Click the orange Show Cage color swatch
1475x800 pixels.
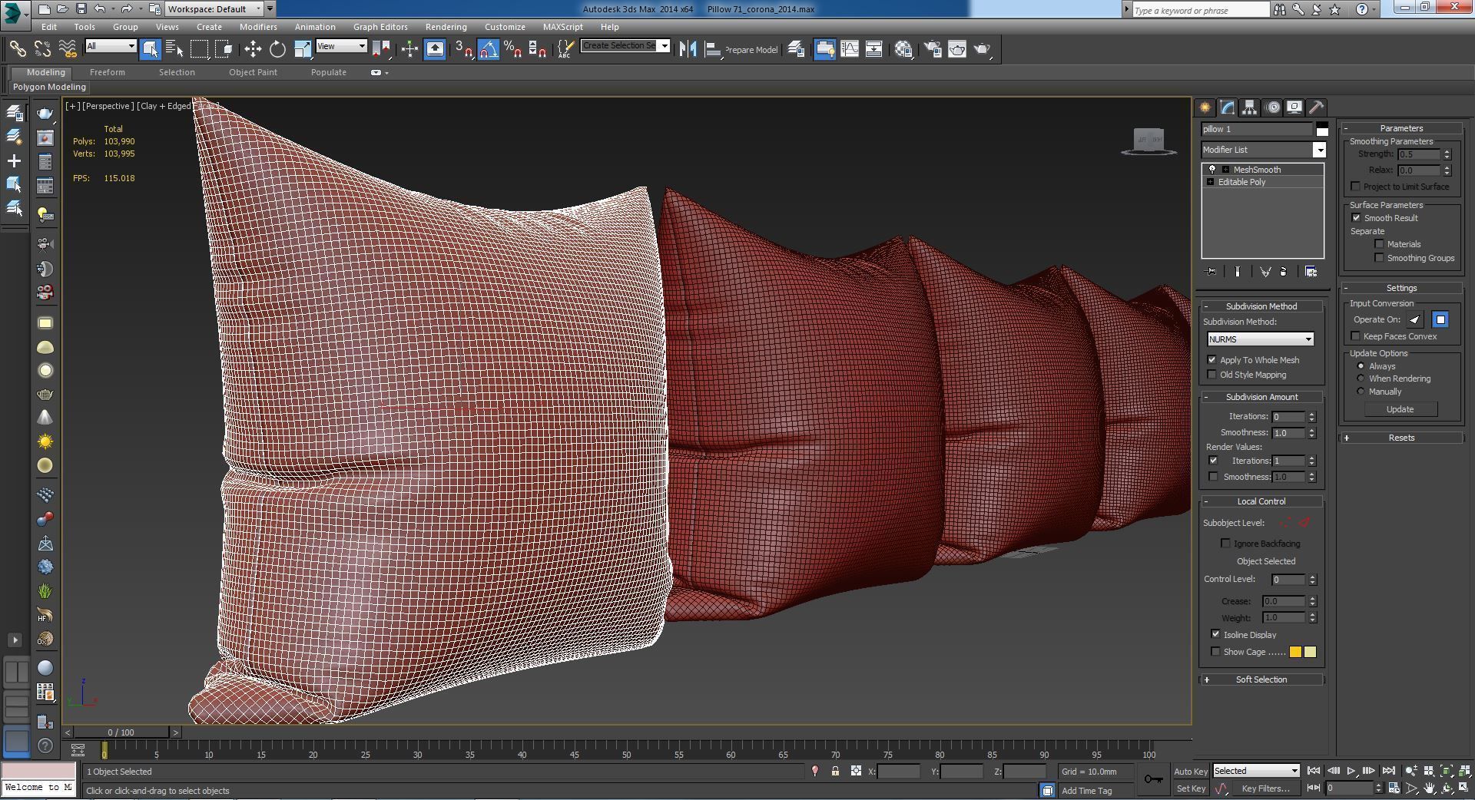click(x=1295, y=652)
